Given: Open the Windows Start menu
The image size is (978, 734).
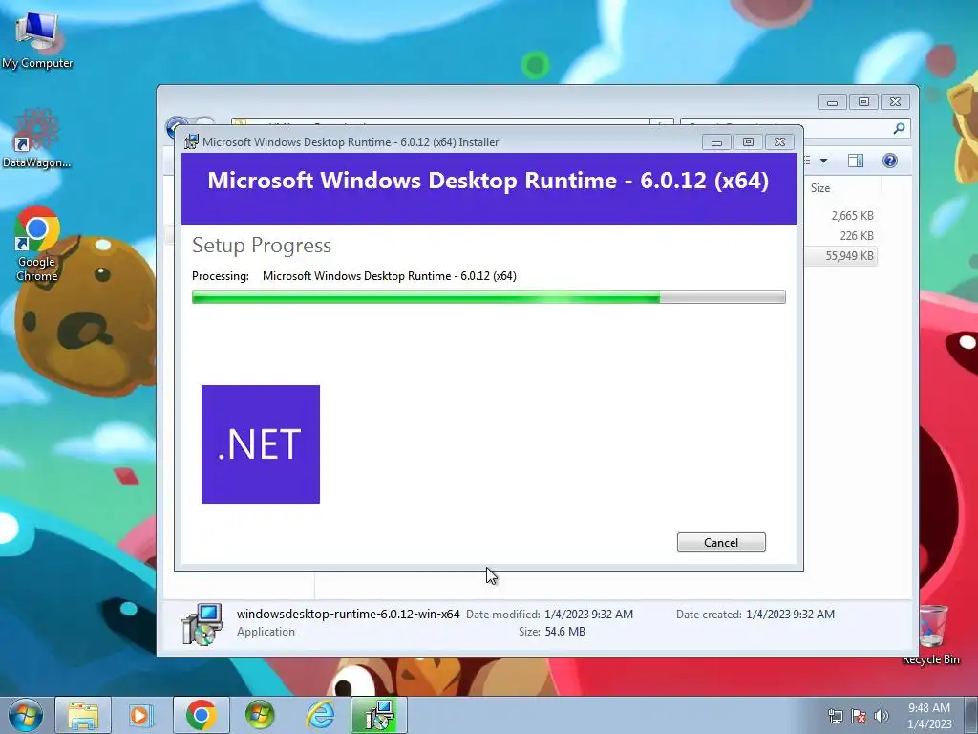Looking at the screenshot, I should point(25,715).
